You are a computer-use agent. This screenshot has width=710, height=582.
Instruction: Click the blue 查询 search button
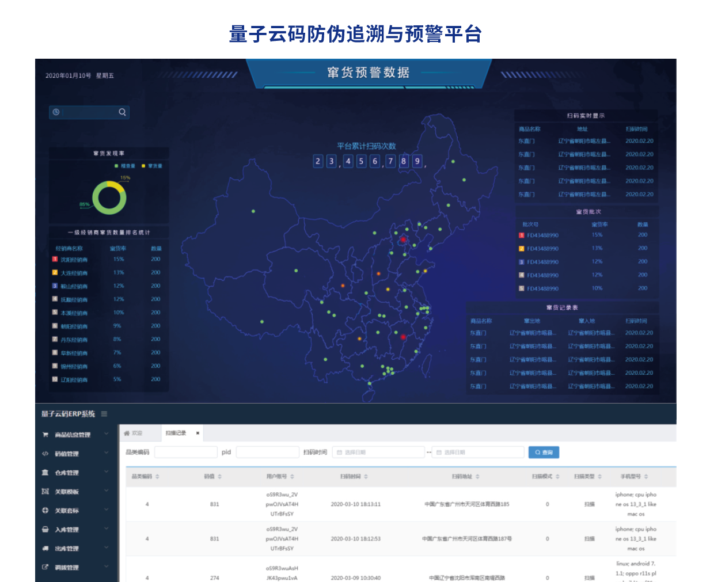pyautogui.click(x=544, y=452)
